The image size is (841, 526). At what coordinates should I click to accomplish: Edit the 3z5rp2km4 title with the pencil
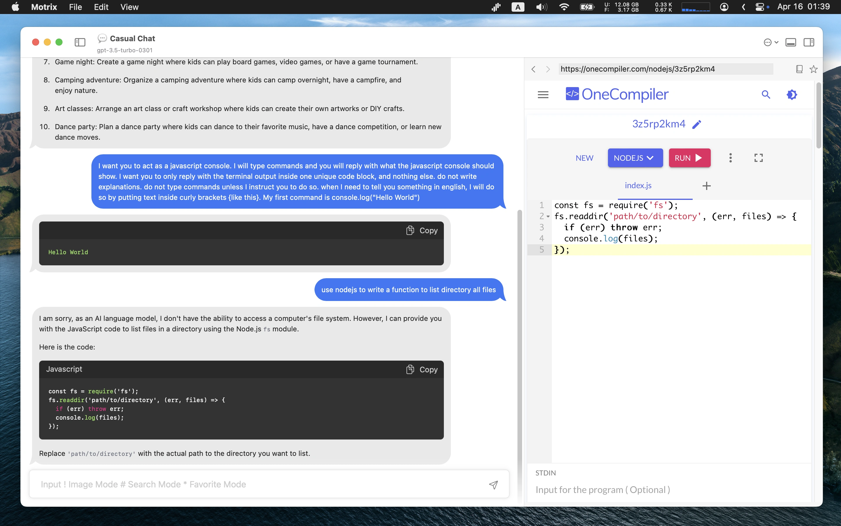click(697, 124)
